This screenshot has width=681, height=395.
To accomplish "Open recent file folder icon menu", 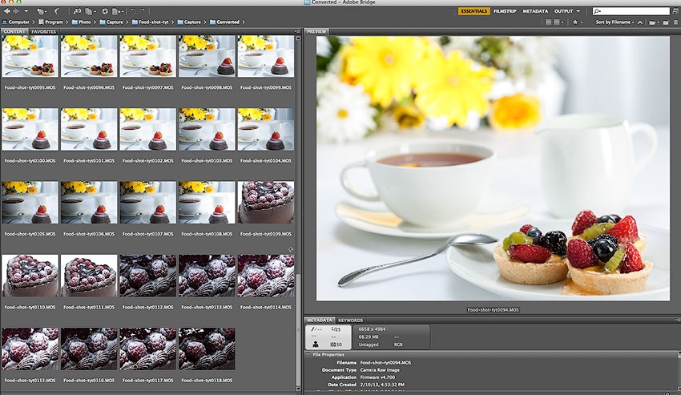I will [x=653, y=22].
